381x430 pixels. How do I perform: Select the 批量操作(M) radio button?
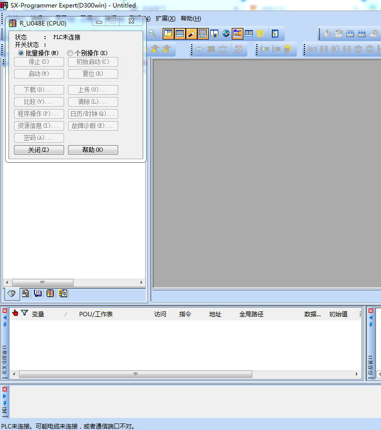click(x=21, y=53)
